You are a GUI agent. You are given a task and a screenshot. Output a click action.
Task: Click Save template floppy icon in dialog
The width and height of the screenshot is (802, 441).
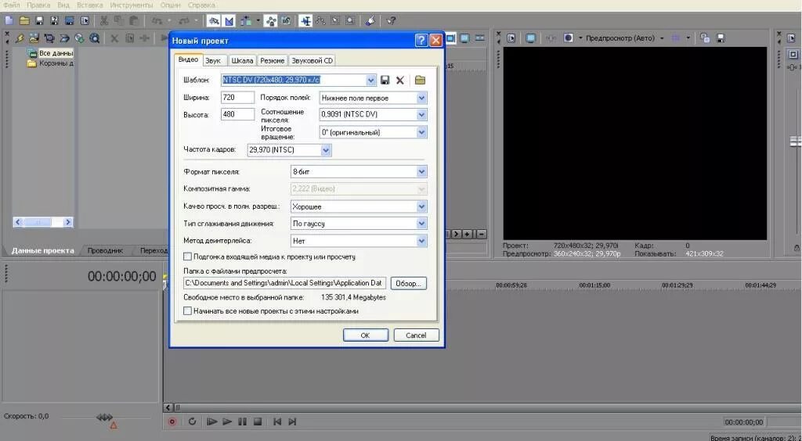385,80
